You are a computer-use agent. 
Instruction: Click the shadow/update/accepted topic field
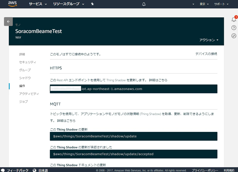pyautogui.click(x=134, y=154)
